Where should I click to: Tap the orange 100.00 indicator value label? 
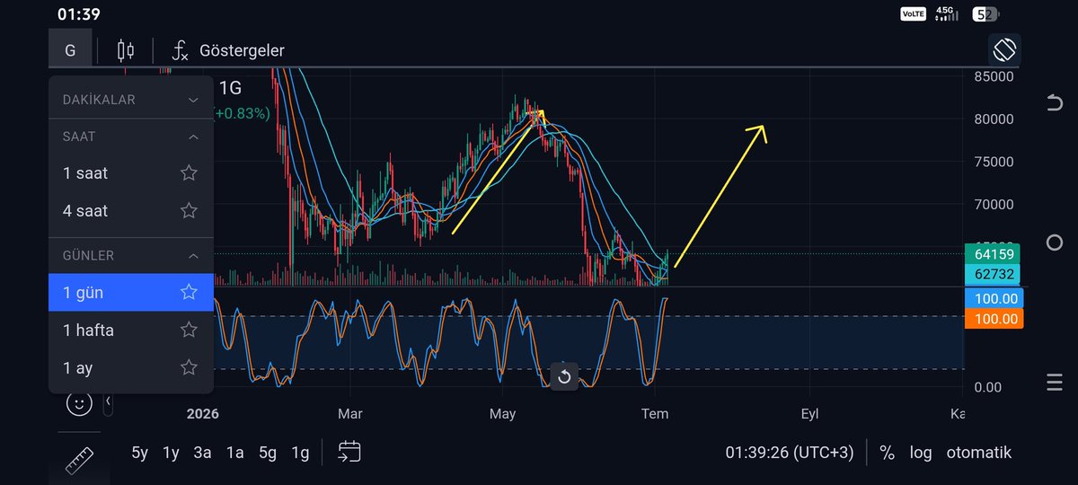coord(994,319)
